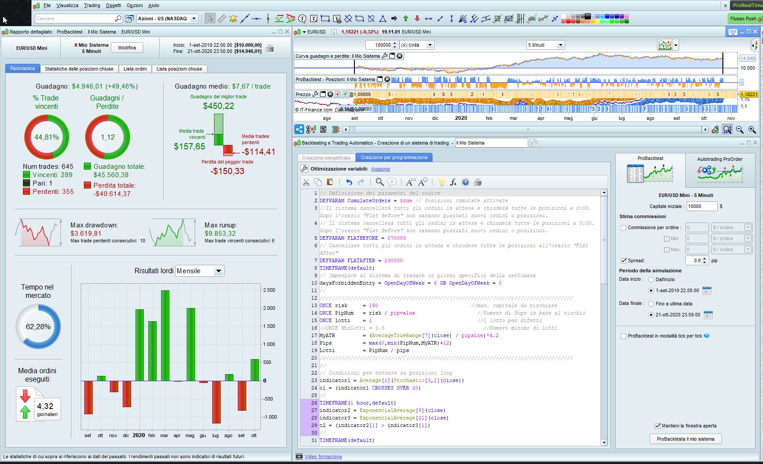Open the Max commission unit dropdown
The width and height of the screenshot is (763, 464).
748,250
